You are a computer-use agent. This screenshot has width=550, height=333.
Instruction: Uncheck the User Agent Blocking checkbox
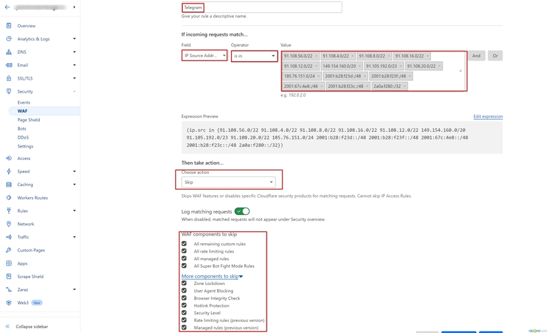(x=184, y=290)
